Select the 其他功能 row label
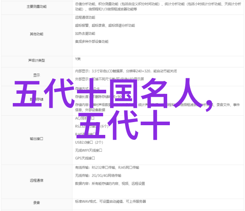The height and width of the screenshot is (211, 245). coord(37,34)
